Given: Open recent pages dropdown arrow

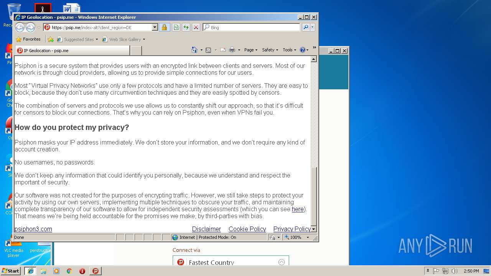Looking at the screenshot, I should point(39,28).
